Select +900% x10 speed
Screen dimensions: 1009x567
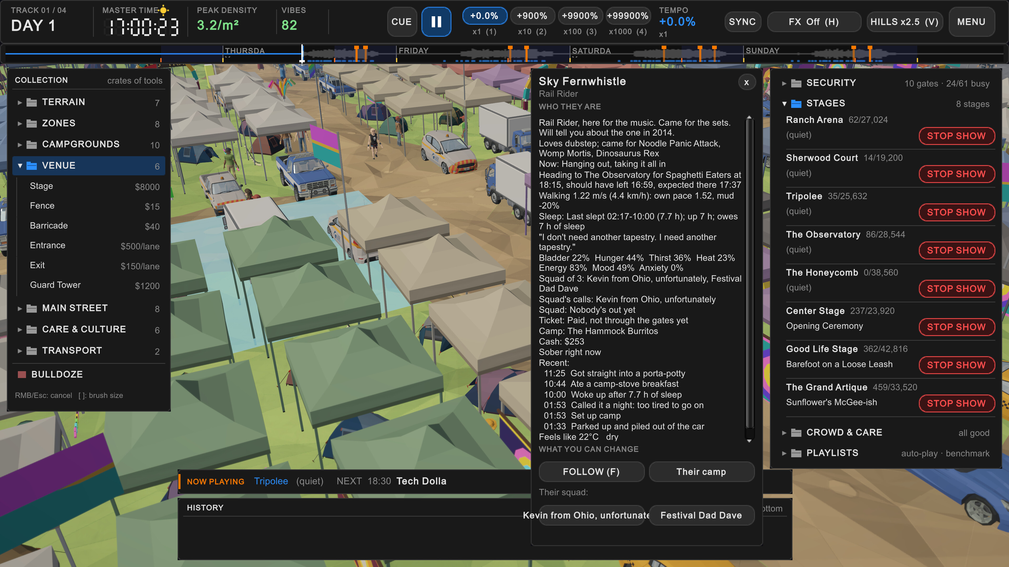532,16
